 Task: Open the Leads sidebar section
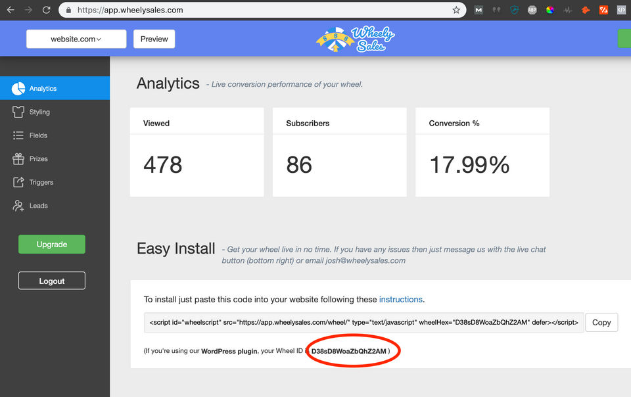pos(55,206)
